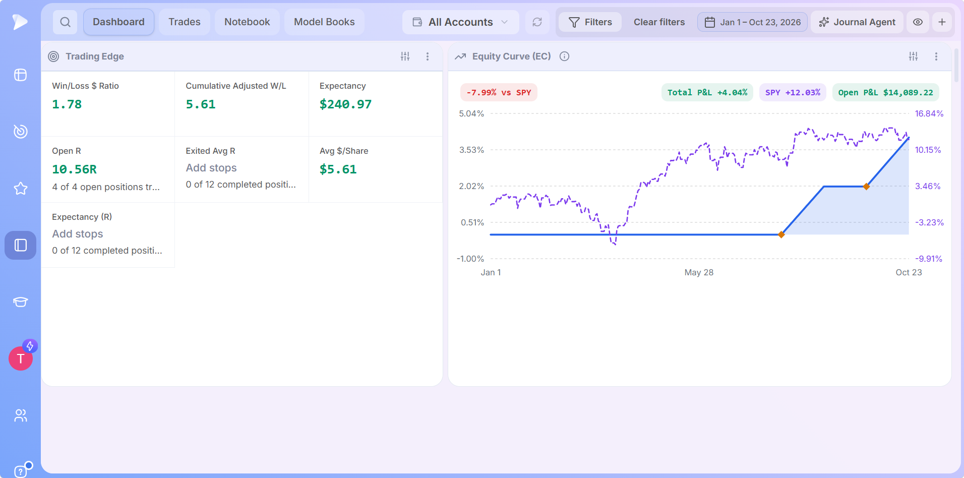Click the Expectancy $240.97 value
The width and height of the screenshot is (964, 478).
[345, 104]
